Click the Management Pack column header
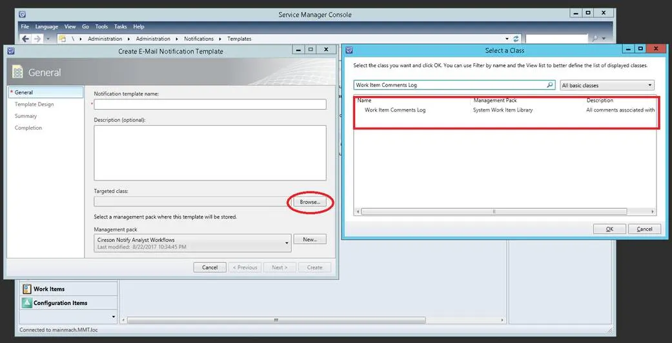The width and height of the screenshot is (672, 343). click(x=495, y=101)
